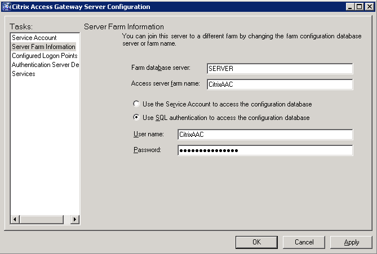377x254 pixels.
Task: Click the Tasks list left scroll arrow
Action: 15,220
